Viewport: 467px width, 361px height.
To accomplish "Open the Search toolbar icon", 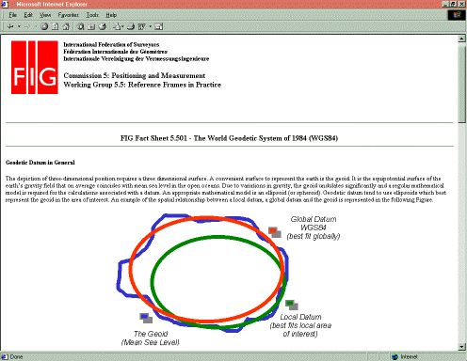I will 81,26.
